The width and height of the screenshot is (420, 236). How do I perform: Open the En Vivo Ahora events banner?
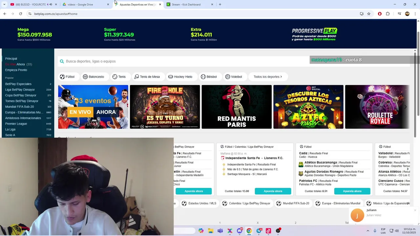[93, 107]
